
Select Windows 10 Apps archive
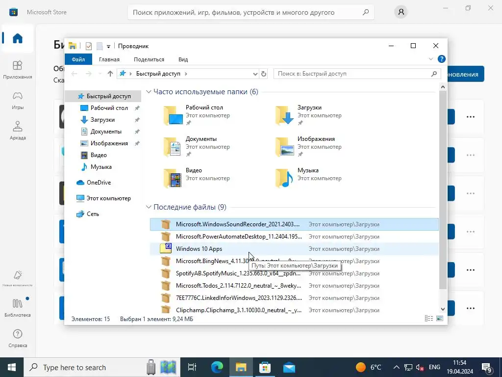click(294, 249)
